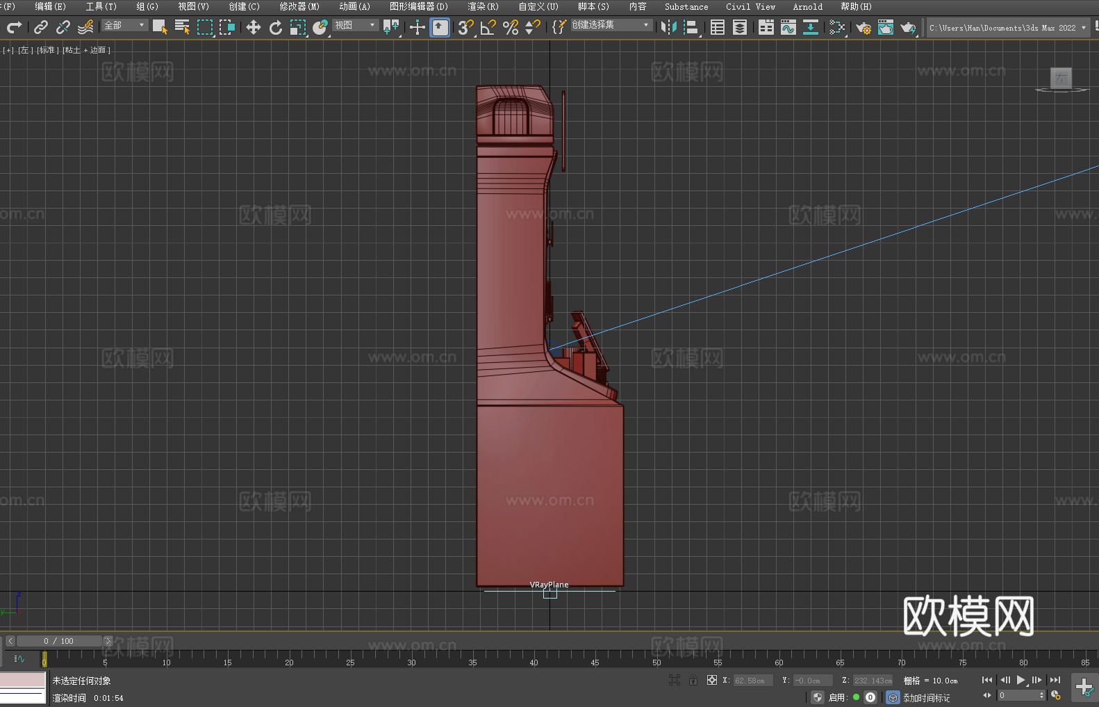Click the [左] viewport view label
This screenshot has width=1099, height=707.
[x=24, y=50]
